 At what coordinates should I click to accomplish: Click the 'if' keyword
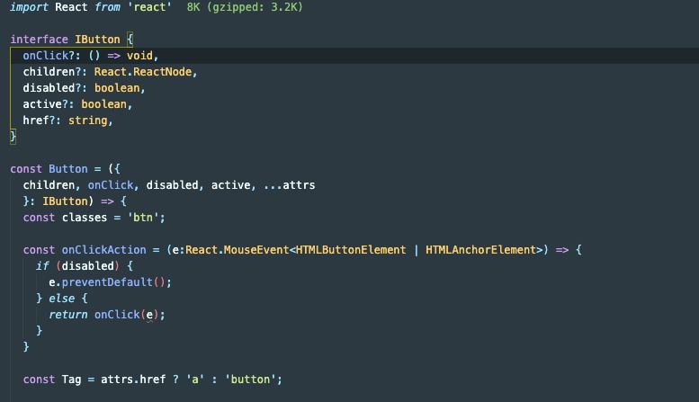pyautogui.click(x=42, y=266)
